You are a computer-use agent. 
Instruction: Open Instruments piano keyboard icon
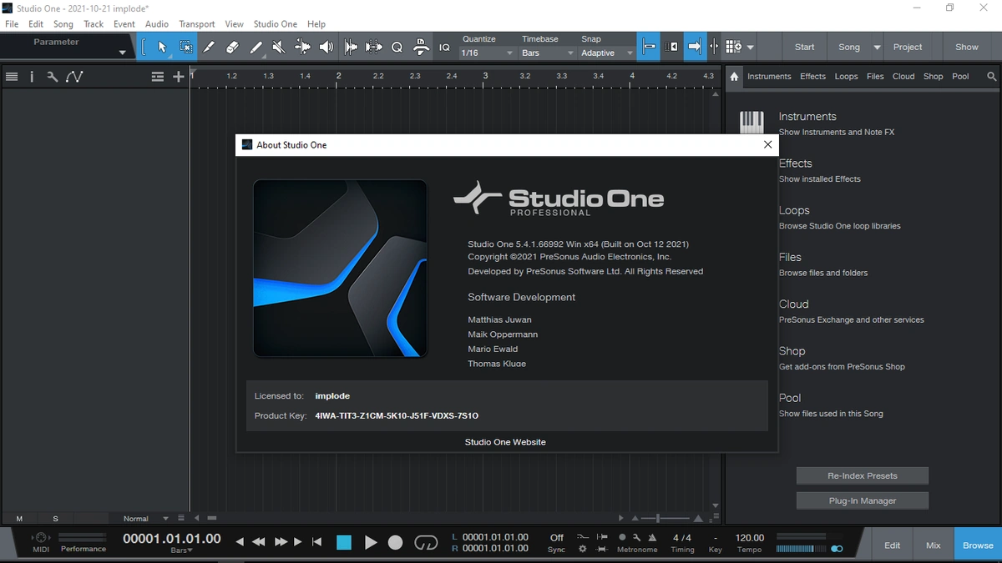[751, 123]
